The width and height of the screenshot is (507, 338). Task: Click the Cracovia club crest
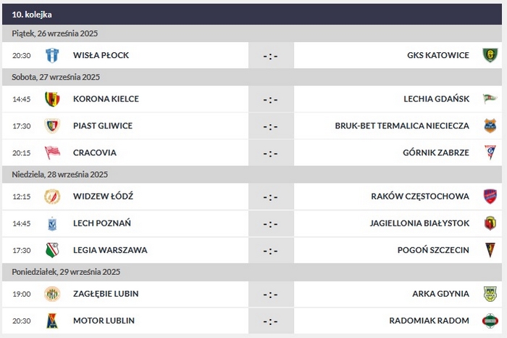click(51, 152)
